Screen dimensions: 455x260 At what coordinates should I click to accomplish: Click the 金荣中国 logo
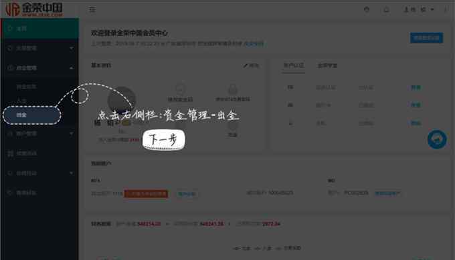pyautogui.click(x=34, y=9)
